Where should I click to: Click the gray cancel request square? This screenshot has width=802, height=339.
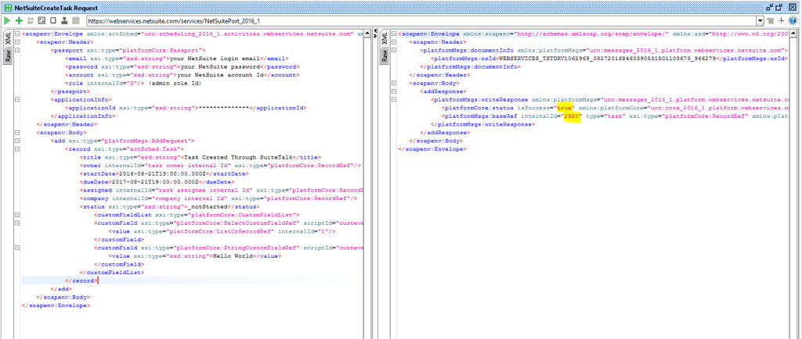[75, 20]
